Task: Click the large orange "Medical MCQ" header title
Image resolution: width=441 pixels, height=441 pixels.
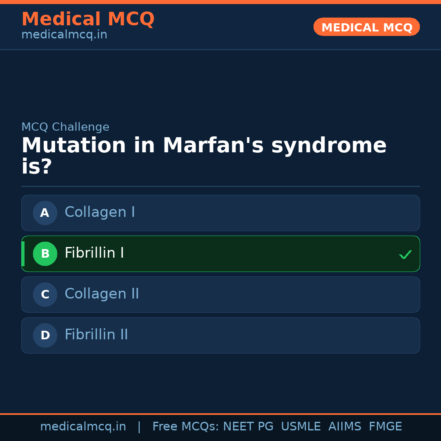Action: point(88,19)
